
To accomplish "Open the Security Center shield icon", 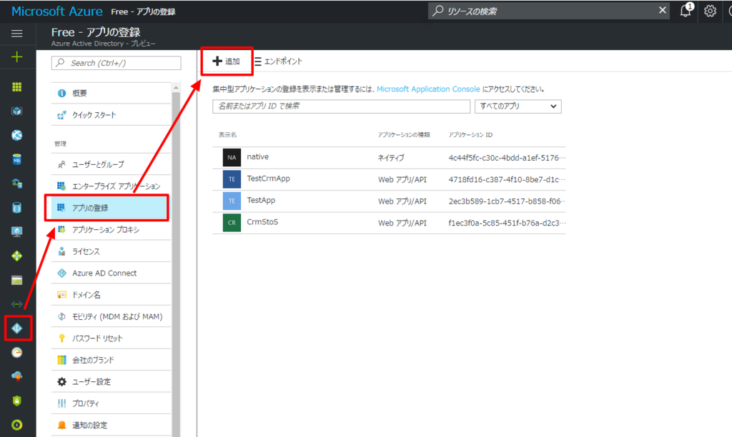I will tap(17, 401).
